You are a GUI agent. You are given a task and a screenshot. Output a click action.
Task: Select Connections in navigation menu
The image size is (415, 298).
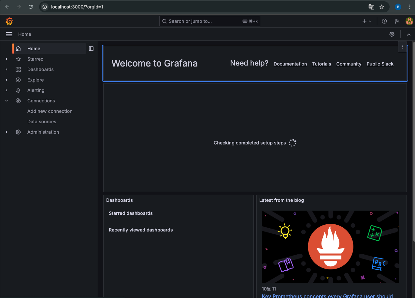41,101
